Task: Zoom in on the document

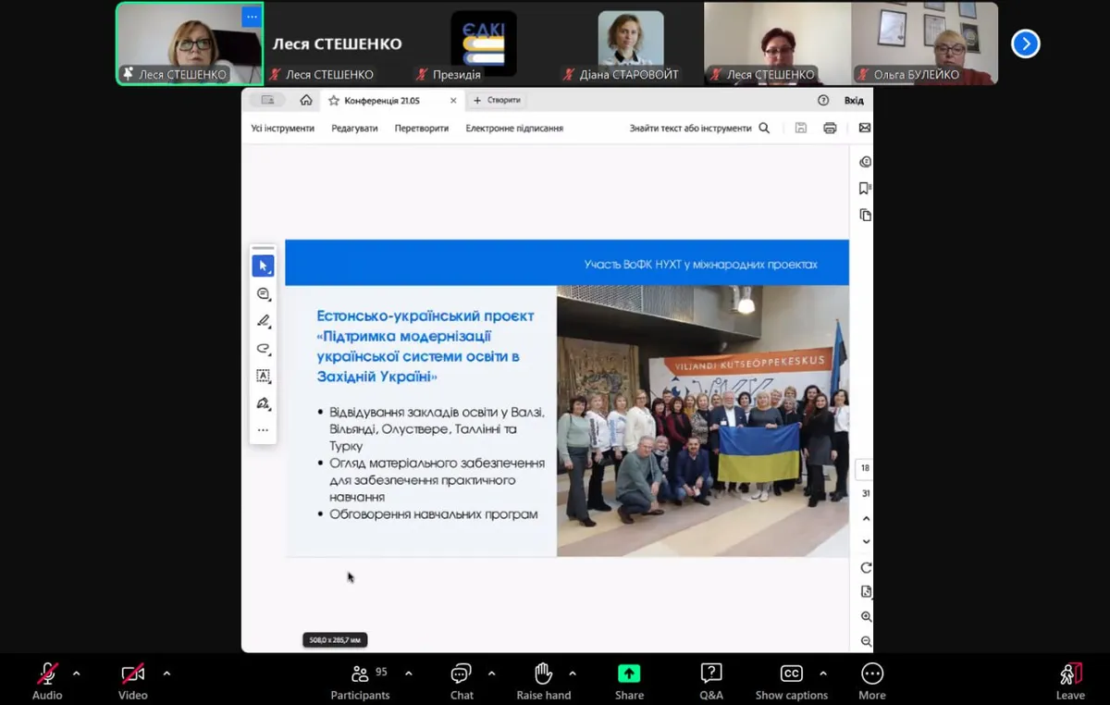Action: tap(866, 616)
